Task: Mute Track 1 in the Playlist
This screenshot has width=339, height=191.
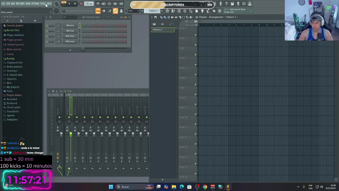Action: (x=196, y=35)
